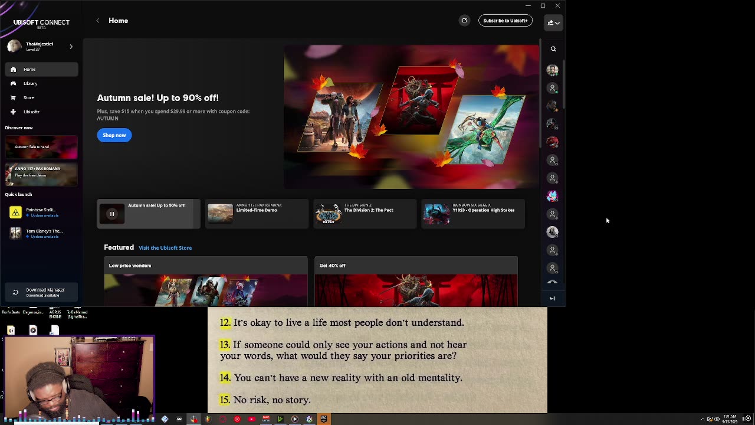755x425 pixels.
Task: Open the Download Manager
Action: [x=41, y=292]
